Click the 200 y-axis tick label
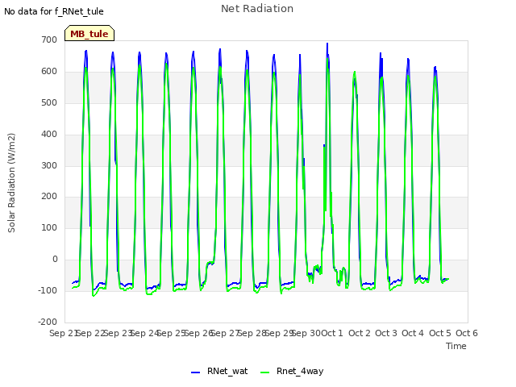 tap(49, 197)
